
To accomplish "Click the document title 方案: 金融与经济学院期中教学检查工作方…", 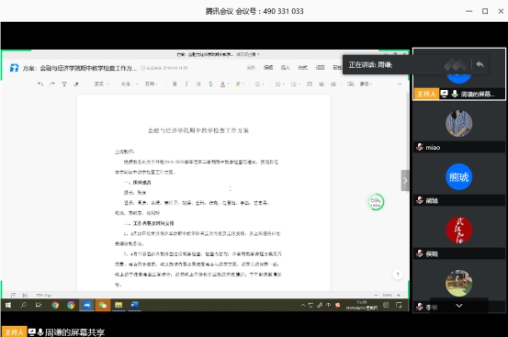I will [x=80, y=68].
